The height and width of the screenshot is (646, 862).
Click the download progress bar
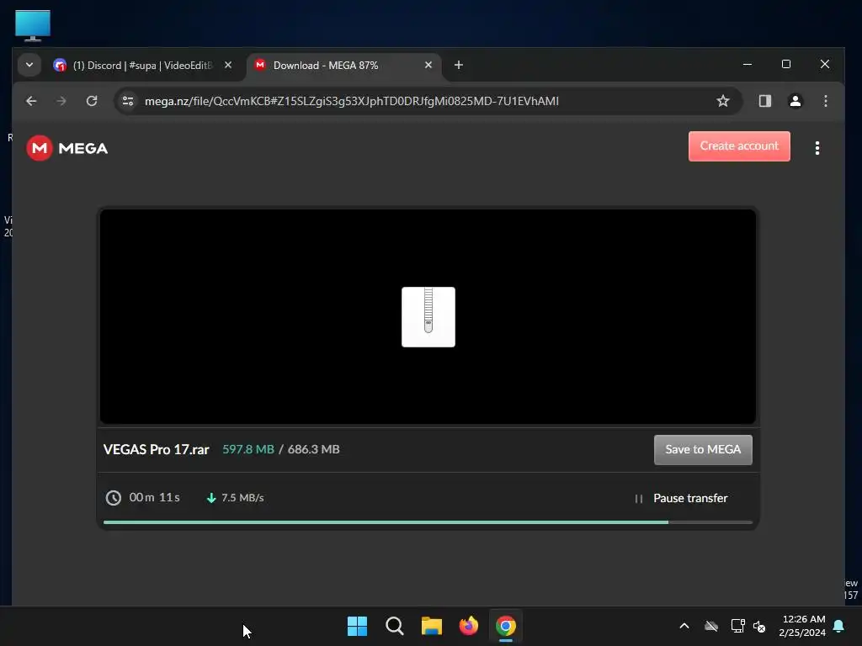tap(428, 522)
